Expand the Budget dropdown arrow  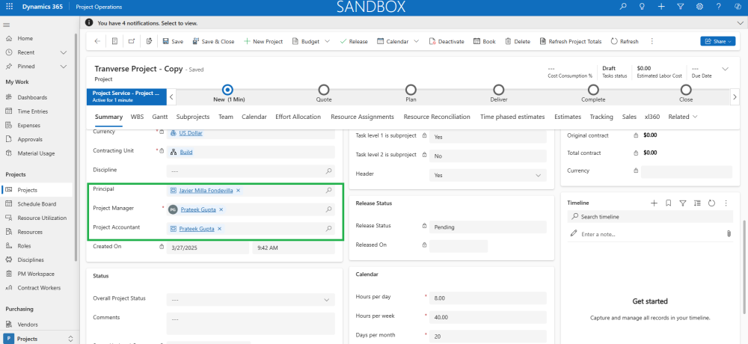click(x=328, y=42)
